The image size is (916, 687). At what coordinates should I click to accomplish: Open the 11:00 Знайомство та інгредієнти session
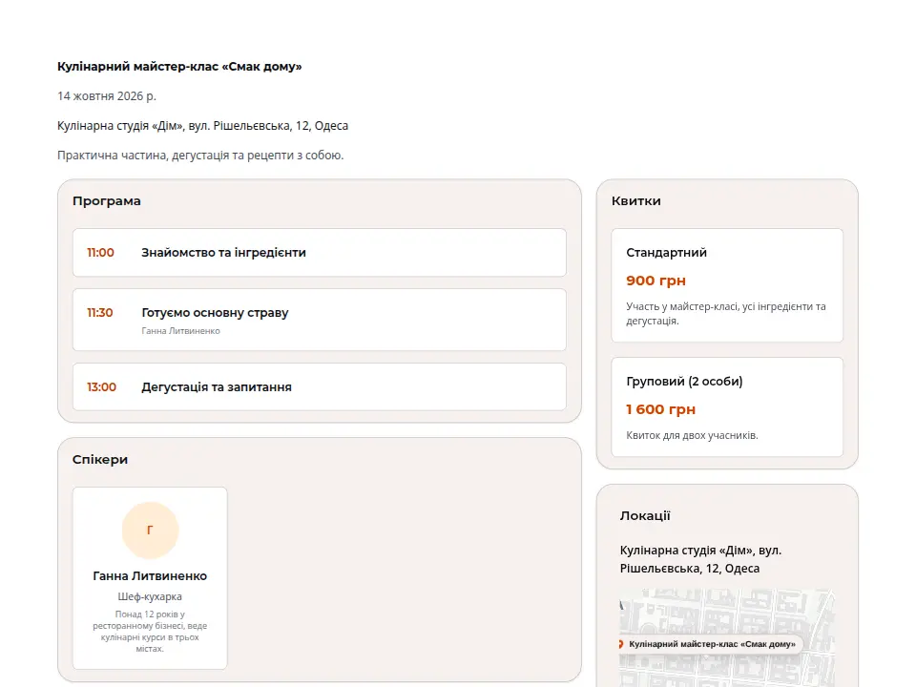(320, 252)
